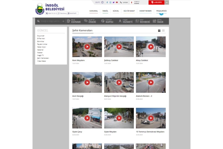
Task: Play the Oylat Meydan camera
Action: click(x=119, y=118)
